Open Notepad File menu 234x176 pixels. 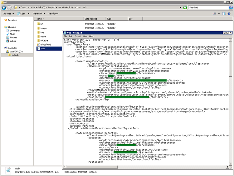coord(66,36)
